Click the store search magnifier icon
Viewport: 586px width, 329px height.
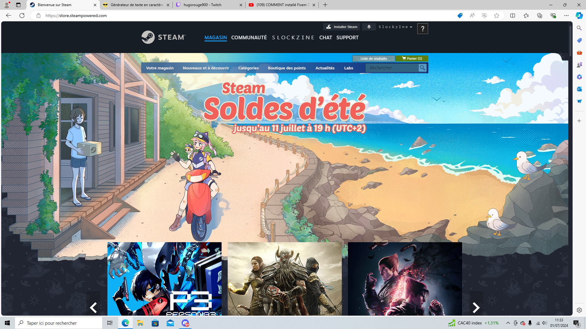point(422,68)
